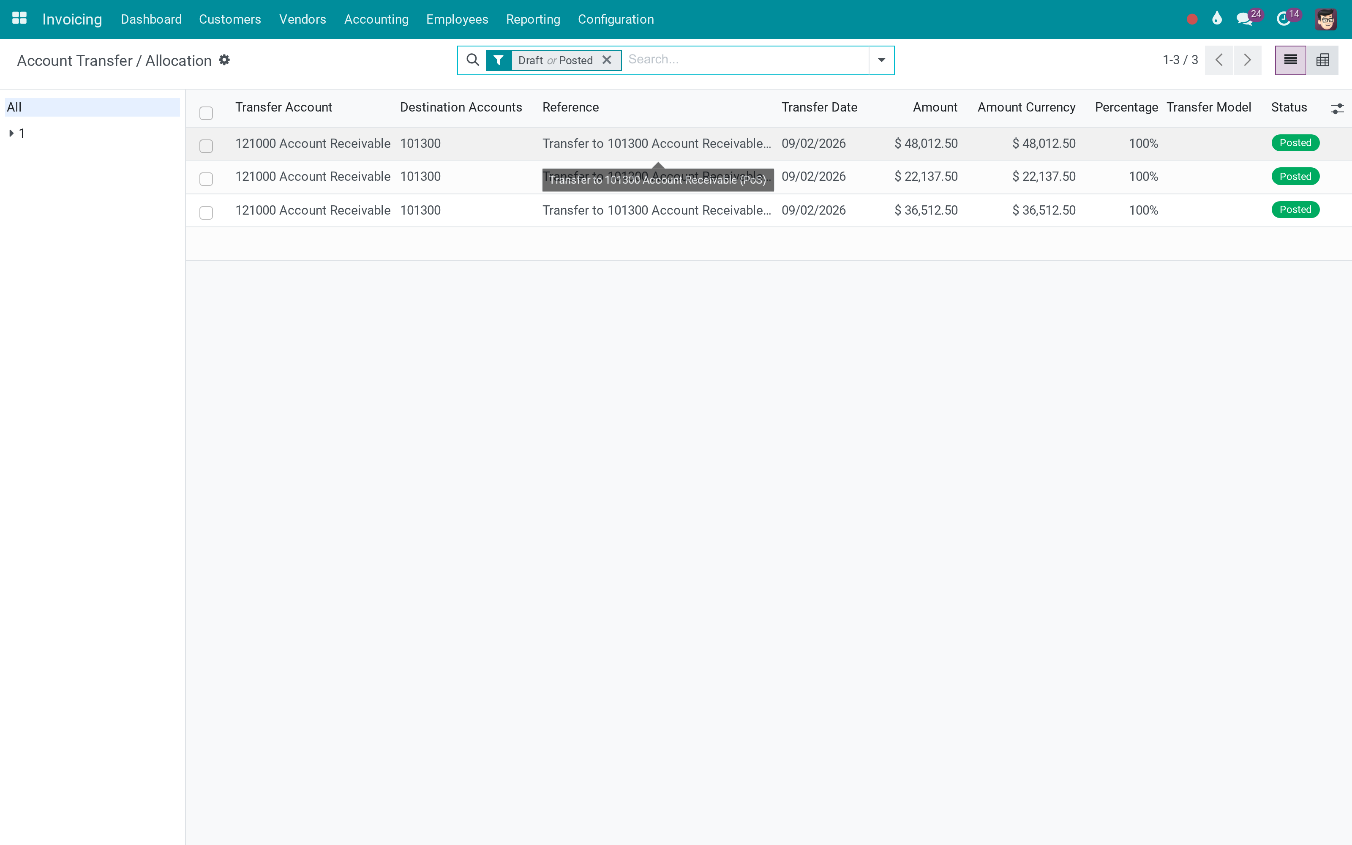
Task: Check the row with amount $ 36,512.50
Action: 206,213
